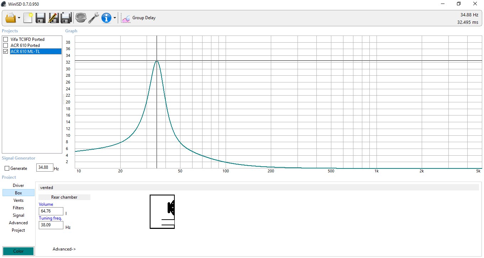Expand the dropdown arrow beside info icon
This screenshot has height=258, width=484.
click(115, 18)
